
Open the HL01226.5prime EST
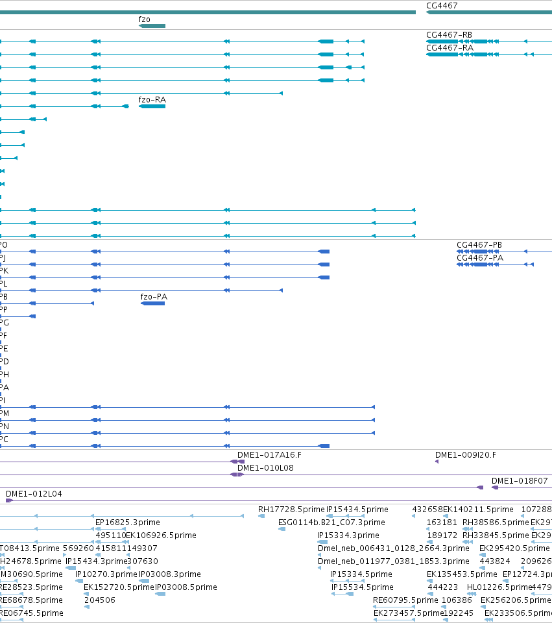click(499, 587)
